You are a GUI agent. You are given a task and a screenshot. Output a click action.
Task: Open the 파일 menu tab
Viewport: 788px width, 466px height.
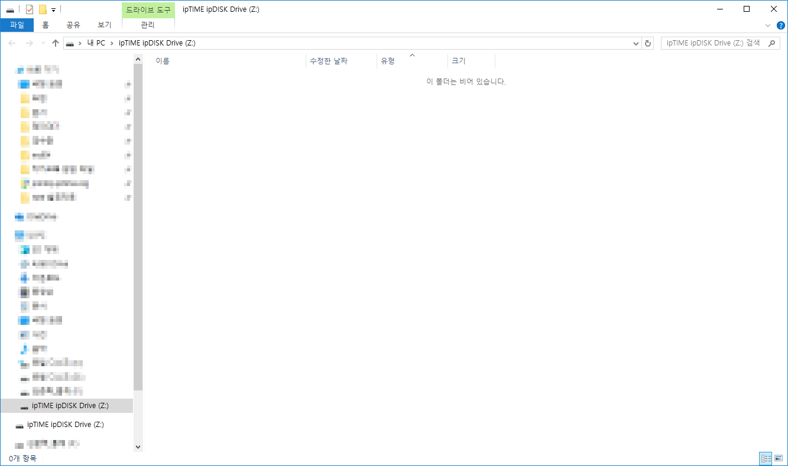tap(17, 25)
